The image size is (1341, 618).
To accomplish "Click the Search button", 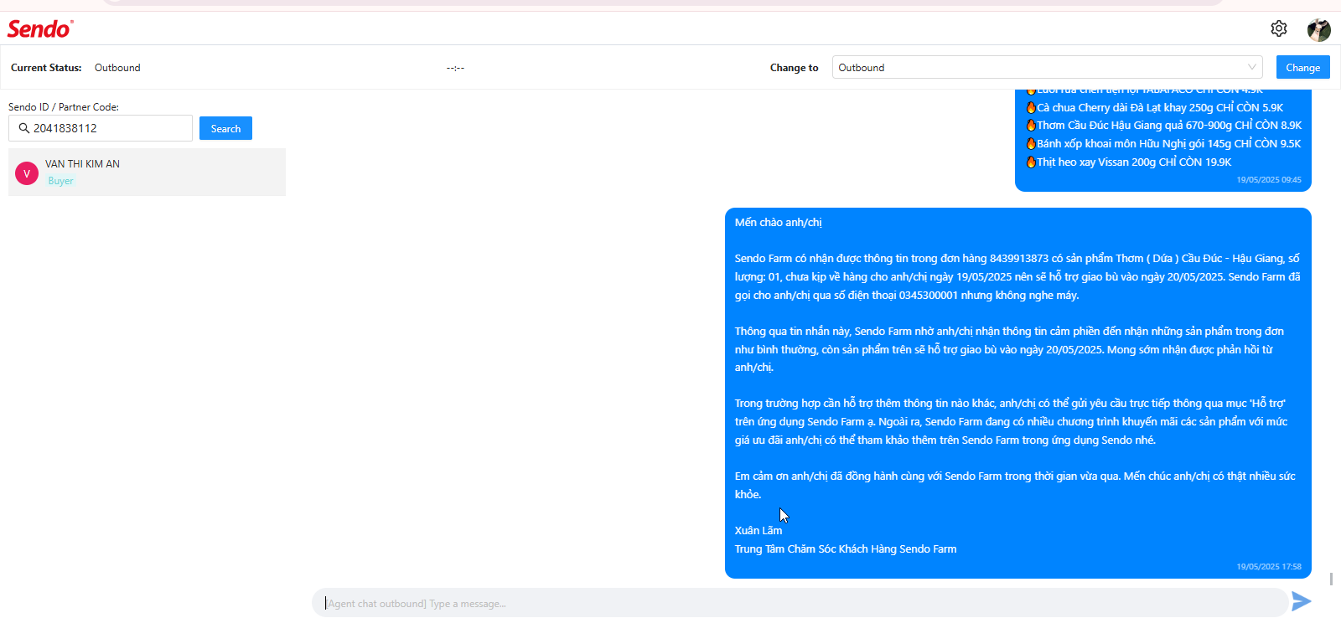I will (x=225, y=128).
